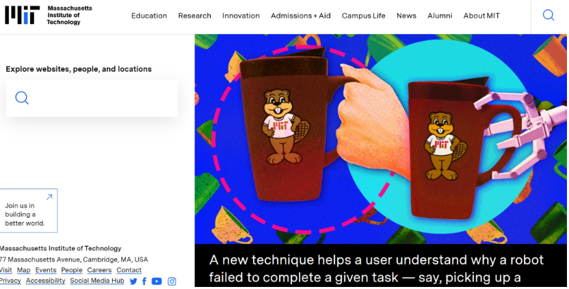Go to MIT's Instagram via footer icon
Screen dimensions: 569x289
point(172,281)
